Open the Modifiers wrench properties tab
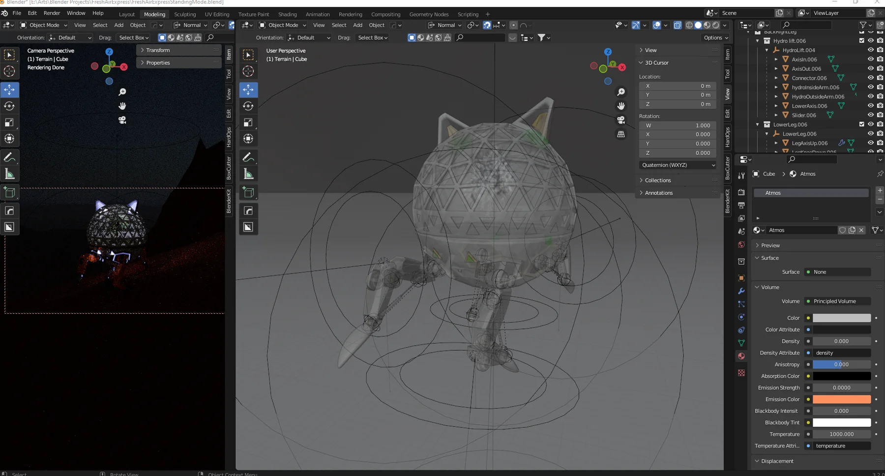The height and width of the screenshot is (476, 885). point(741,291)
